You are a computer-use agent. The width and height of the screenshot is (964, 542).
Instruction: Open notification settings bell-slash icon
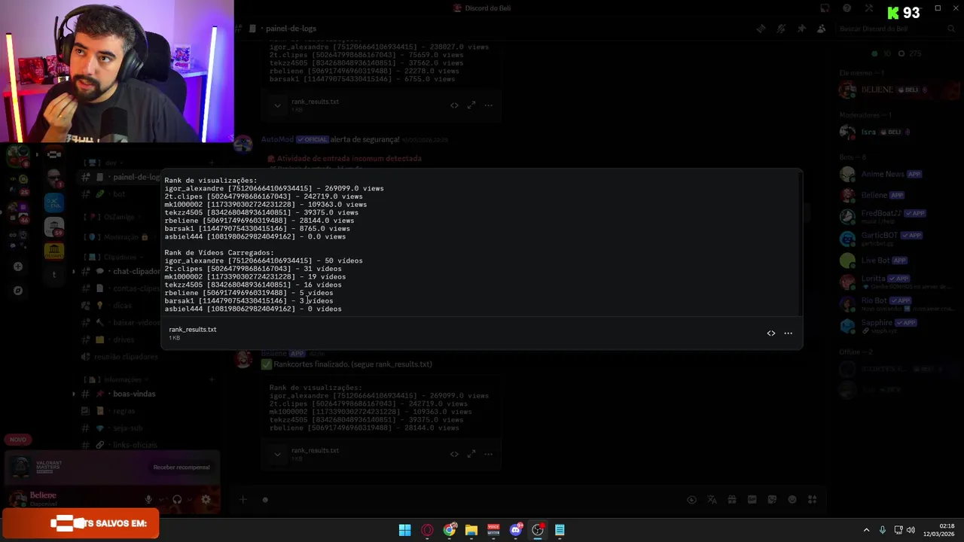coord(781,29)
